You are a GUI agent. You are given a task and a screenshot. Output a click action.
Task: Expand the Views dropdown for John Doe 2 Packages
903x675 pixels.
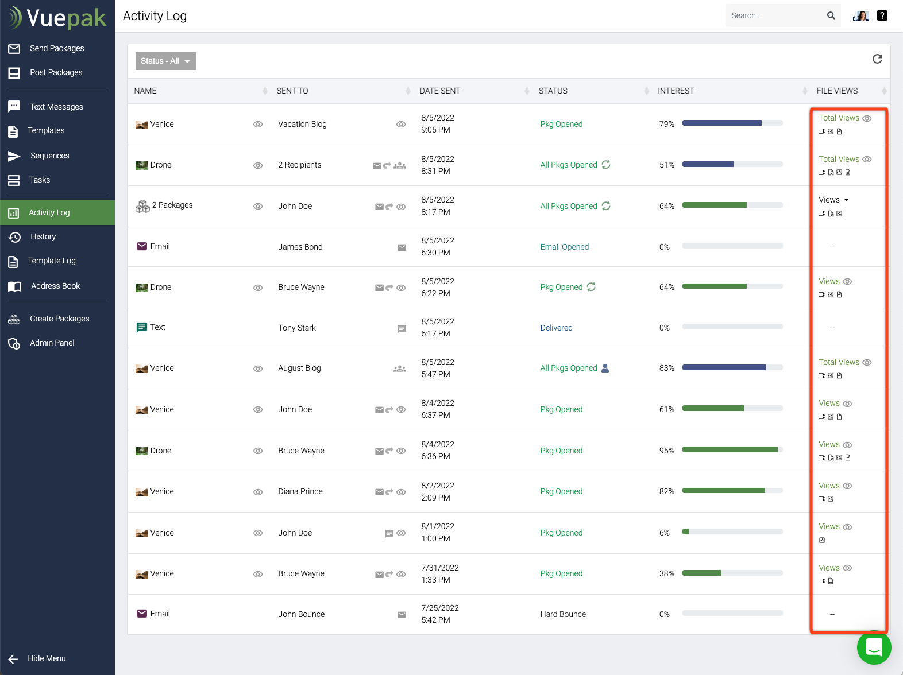(834, 200)
